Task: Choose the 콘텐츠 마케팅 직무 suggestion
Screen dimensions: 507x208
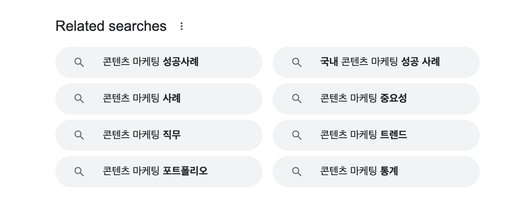Action: coord(142,135)
